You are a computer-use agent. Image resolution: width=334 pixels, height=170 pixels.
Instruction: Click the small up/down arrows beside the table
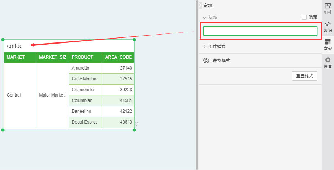click(136, 124)
